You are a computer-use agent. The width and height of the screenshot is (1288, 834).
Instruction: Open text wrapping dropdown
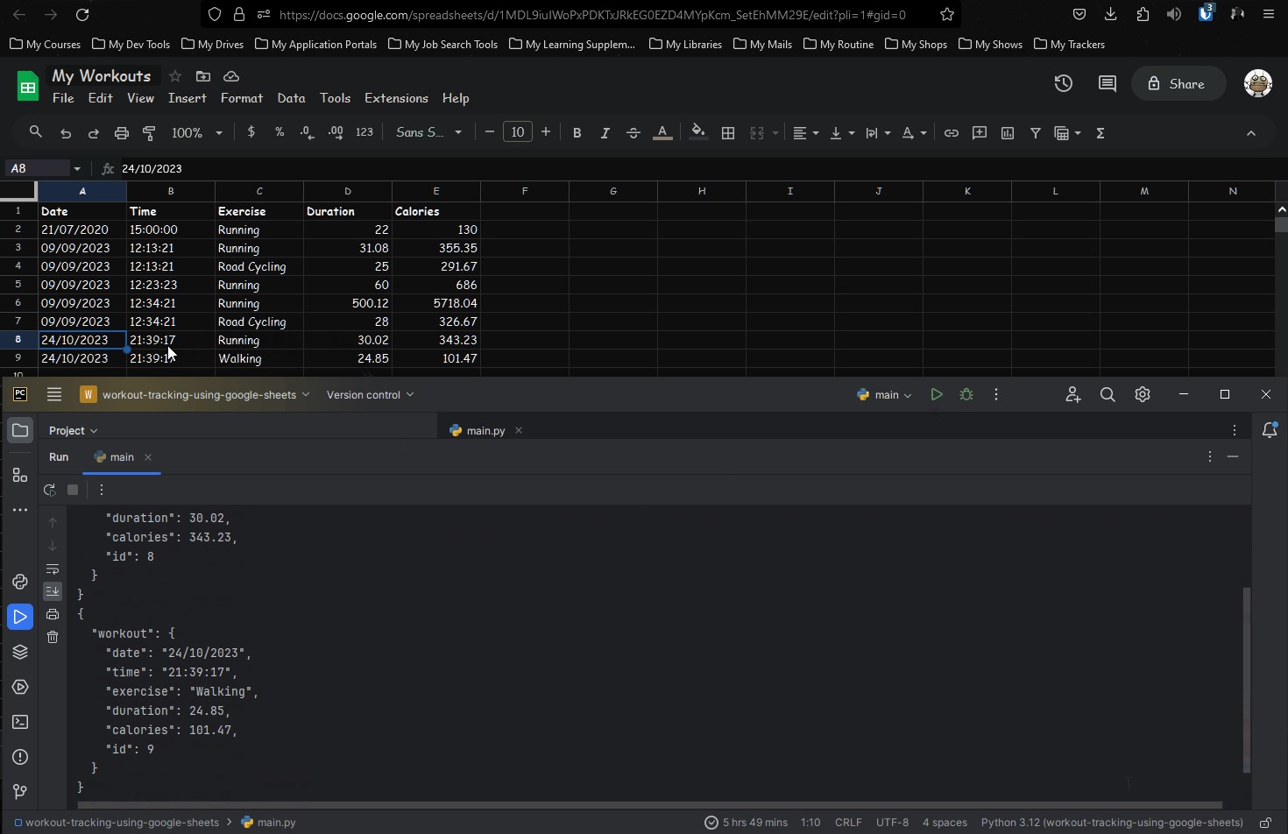(878, 133)
